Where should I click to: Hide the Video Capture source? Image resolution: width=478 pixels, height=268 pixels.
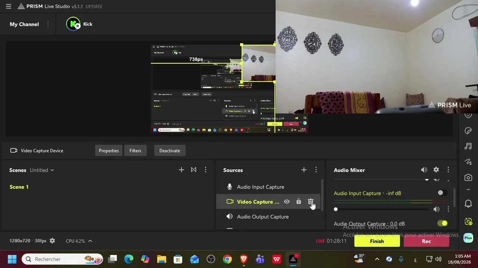(x=287, y=202)
